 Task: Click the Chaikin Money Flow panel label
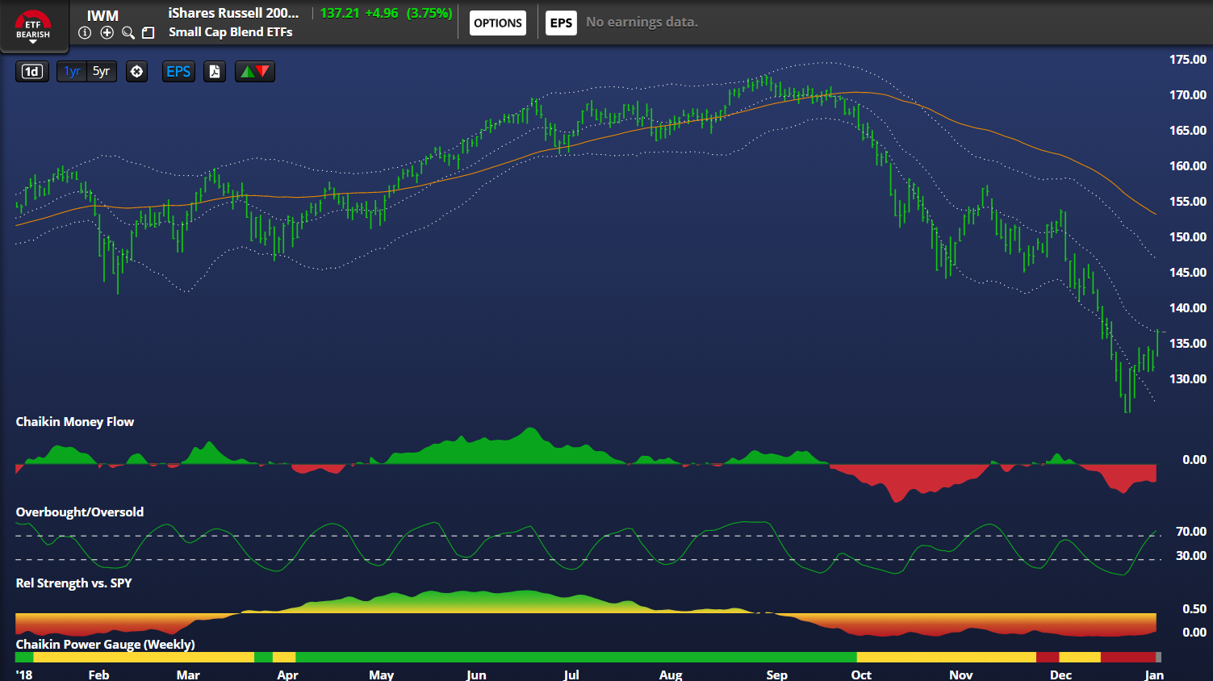coord(75,422)
